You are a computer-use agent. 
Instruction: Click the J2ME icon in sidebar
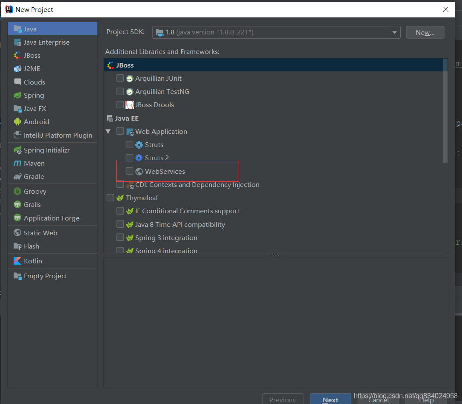click(x=18, y=68)
